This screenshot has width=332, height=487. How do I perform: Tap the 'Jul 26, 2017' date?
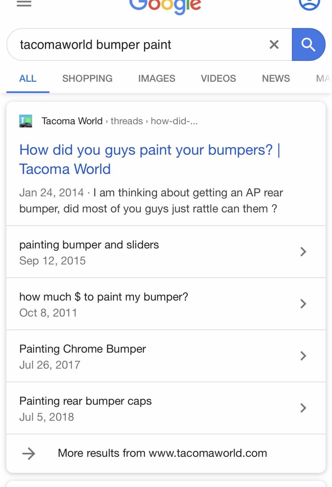[50, 365]
